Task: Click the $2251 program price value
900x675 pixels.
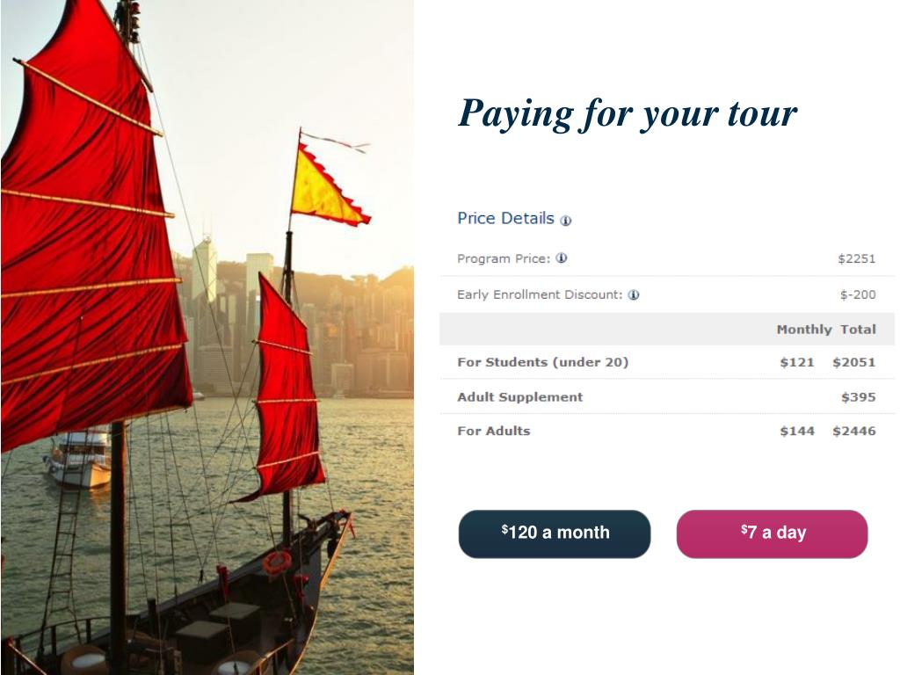Action: pyautogui.click(x=856, y=259)
